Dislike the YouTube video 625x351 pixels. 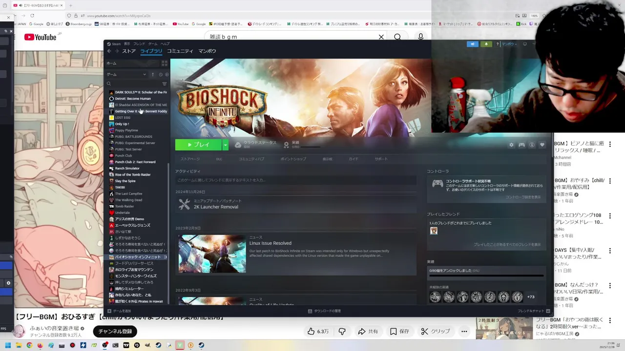[x=342, y=331]
